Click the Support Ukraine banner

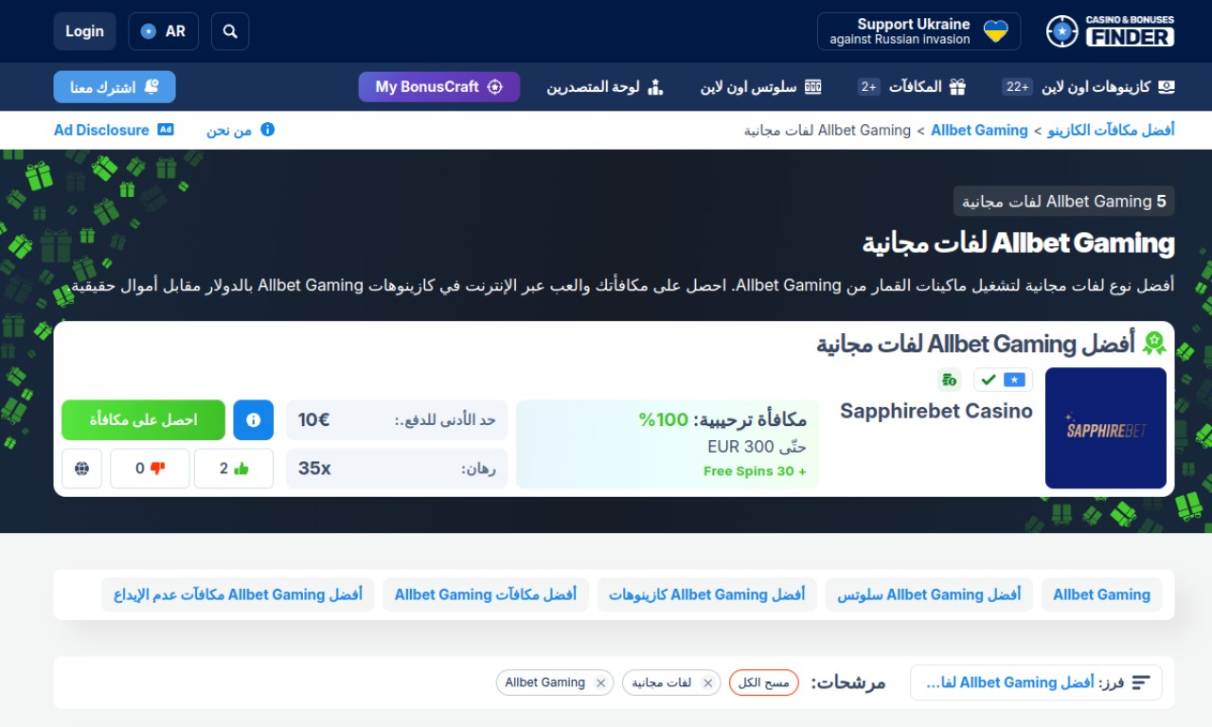[x=918, y=31]
